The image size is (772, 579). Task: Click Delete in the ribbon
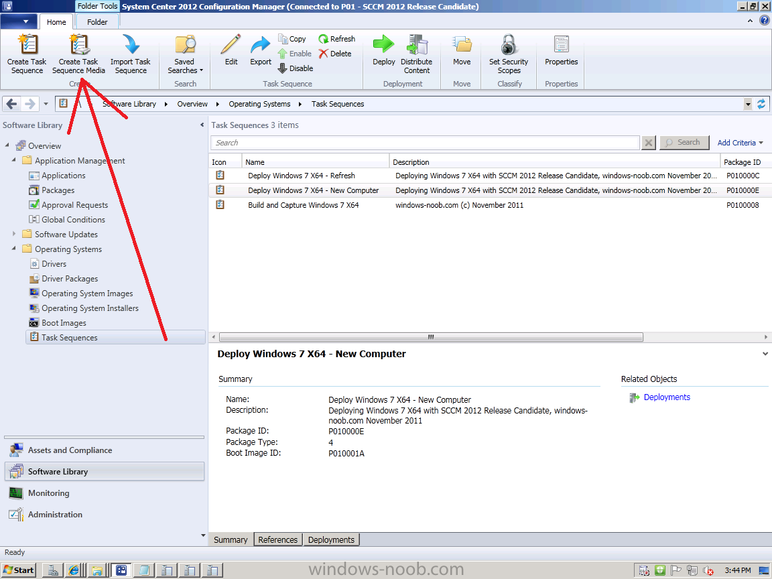click(x=335, y=53)
